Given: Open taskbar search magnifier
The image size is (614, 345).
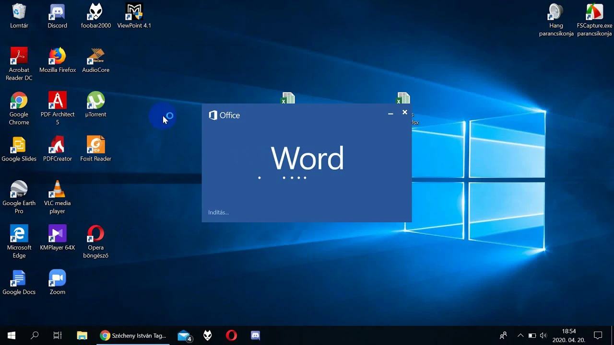Looking at the screenshot, I should click(35, 335).
